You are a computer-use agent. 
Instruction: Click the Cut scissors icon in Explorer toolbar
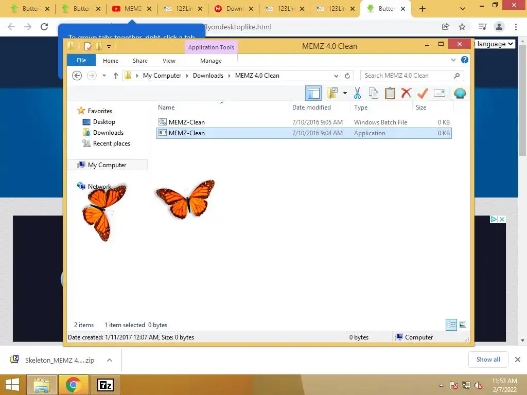point(357,93)
